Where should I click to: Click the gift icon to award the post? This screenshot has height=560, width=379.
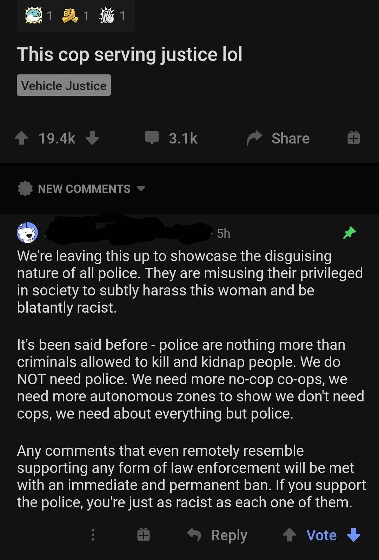(x=353, y=138)
